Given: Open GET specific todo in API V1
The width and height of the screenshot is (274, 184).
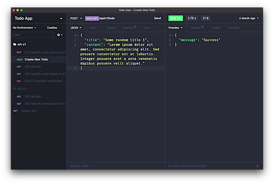Looking at the screenshot, I should (39, 74).
